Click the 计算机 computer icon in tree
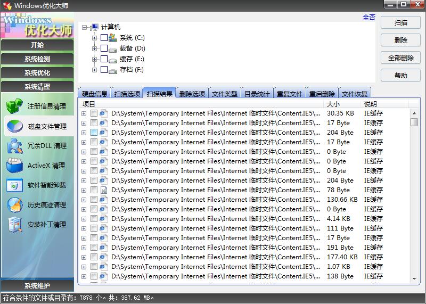This screenshot has width=426, height=304. [x=94, y=27]
